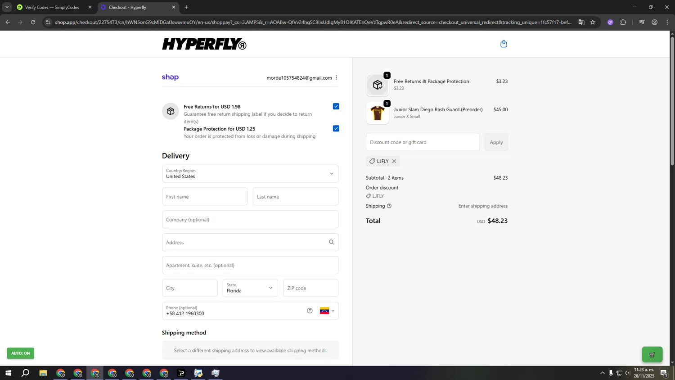Click the translate page icon
This screenshot has height=380, width=675.
[581, 22]
